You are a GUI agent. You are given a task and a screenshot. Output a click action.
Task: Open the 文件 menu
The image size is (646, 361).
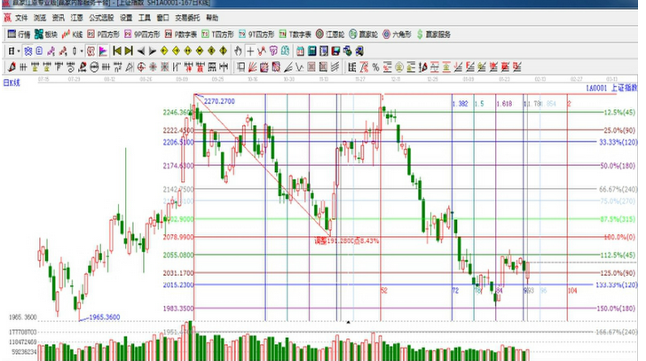pyautogui.click(x=20, y=18)
